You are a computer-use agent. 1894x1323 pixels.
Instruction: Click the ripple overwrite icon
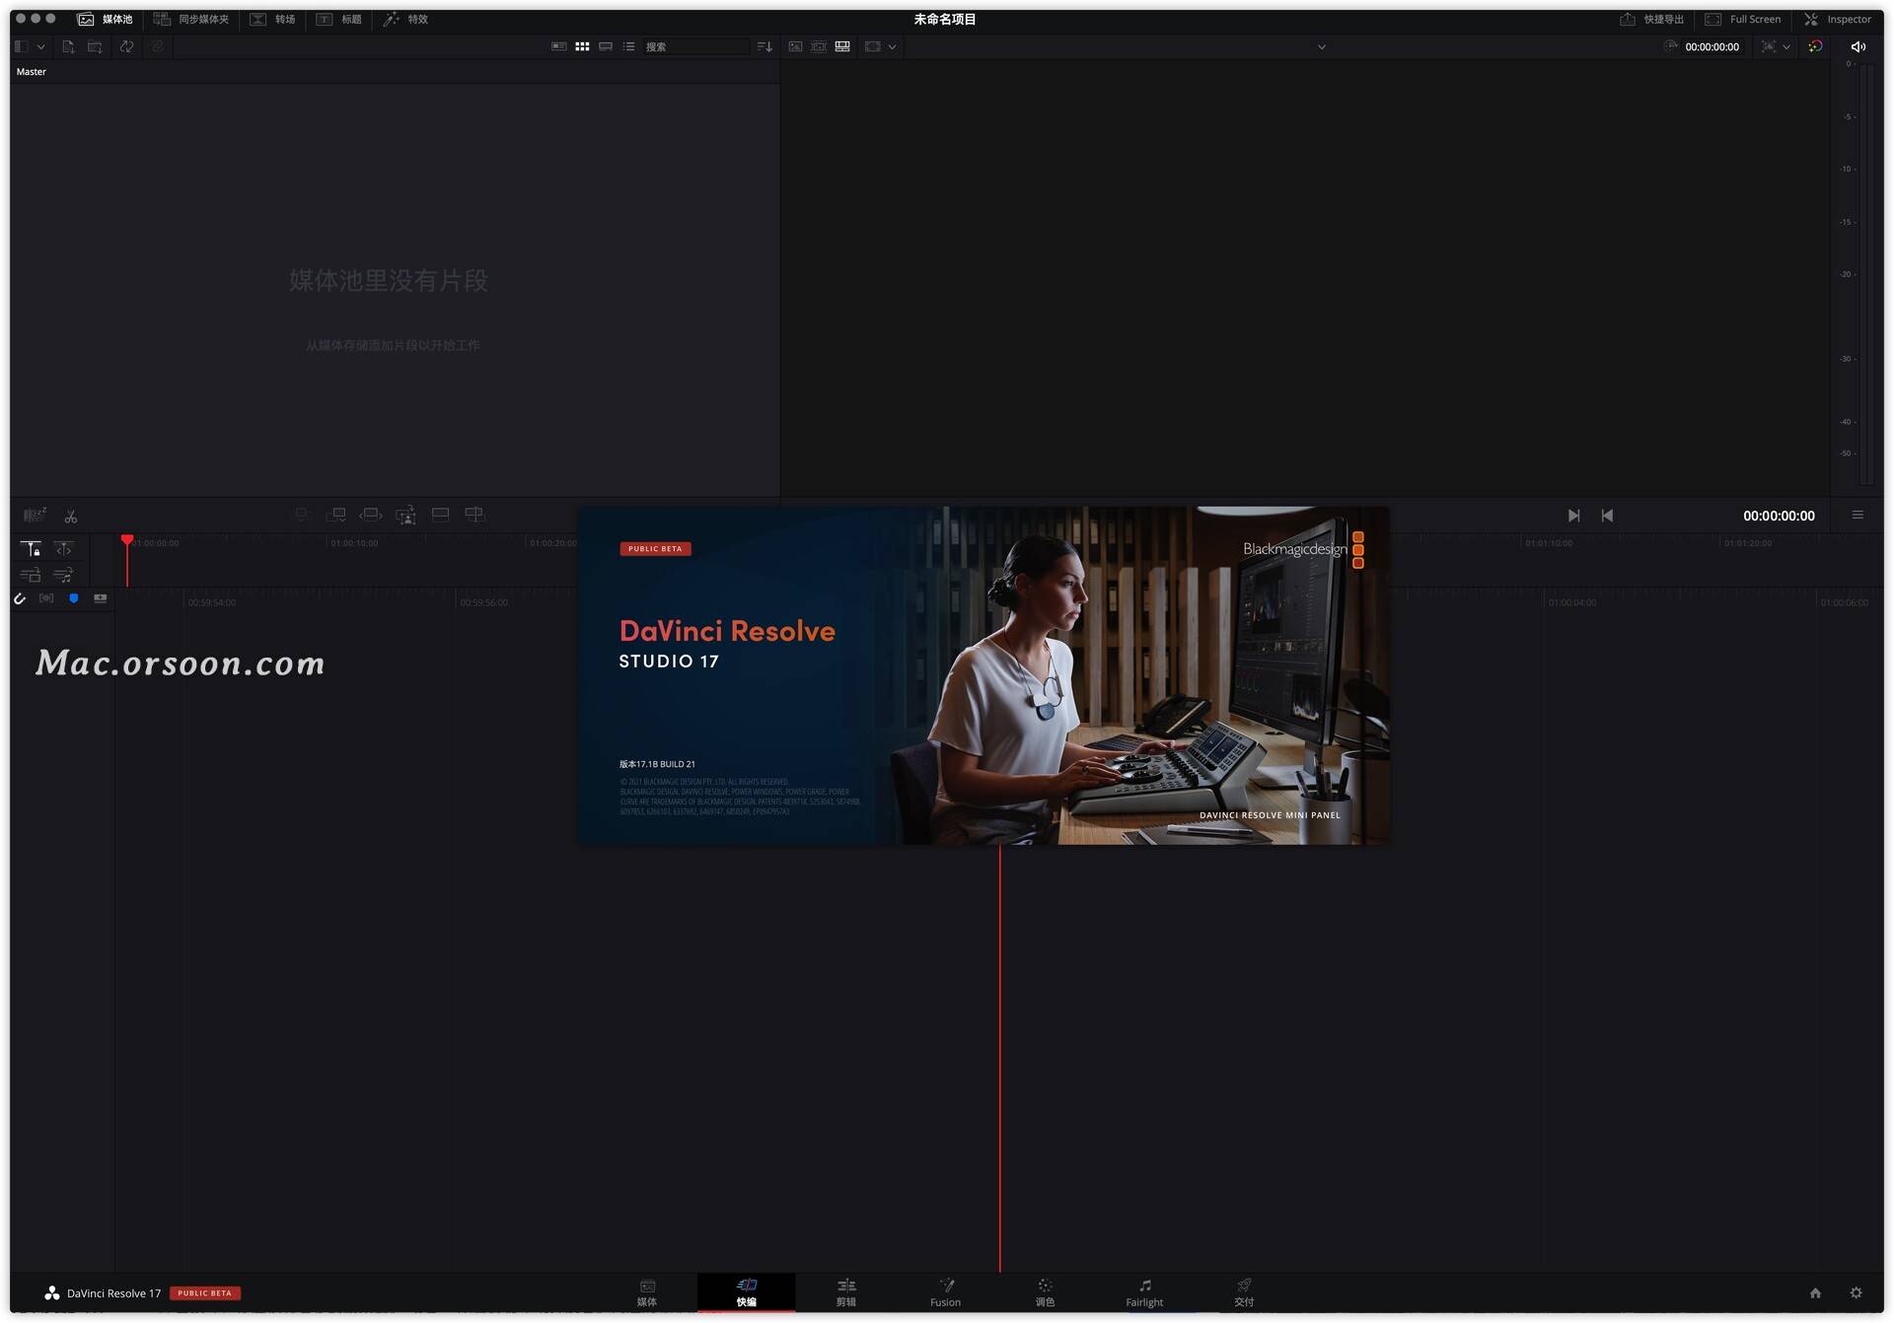(x=371, y=515)
